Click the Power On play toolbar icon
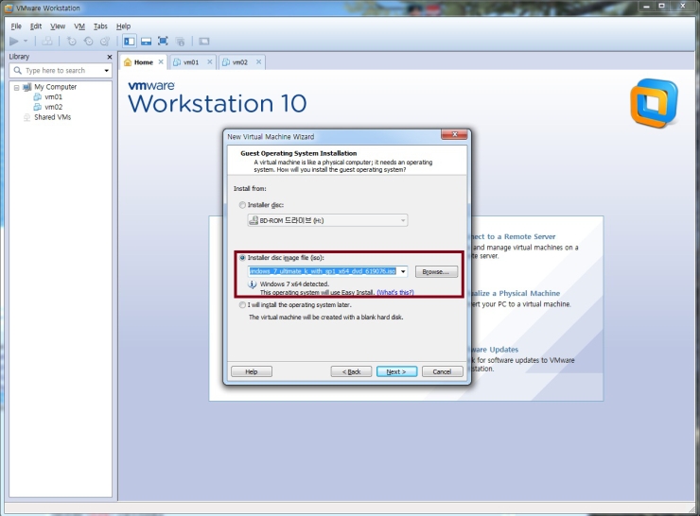This screenshot has width=700, height=516. (14, 42)
